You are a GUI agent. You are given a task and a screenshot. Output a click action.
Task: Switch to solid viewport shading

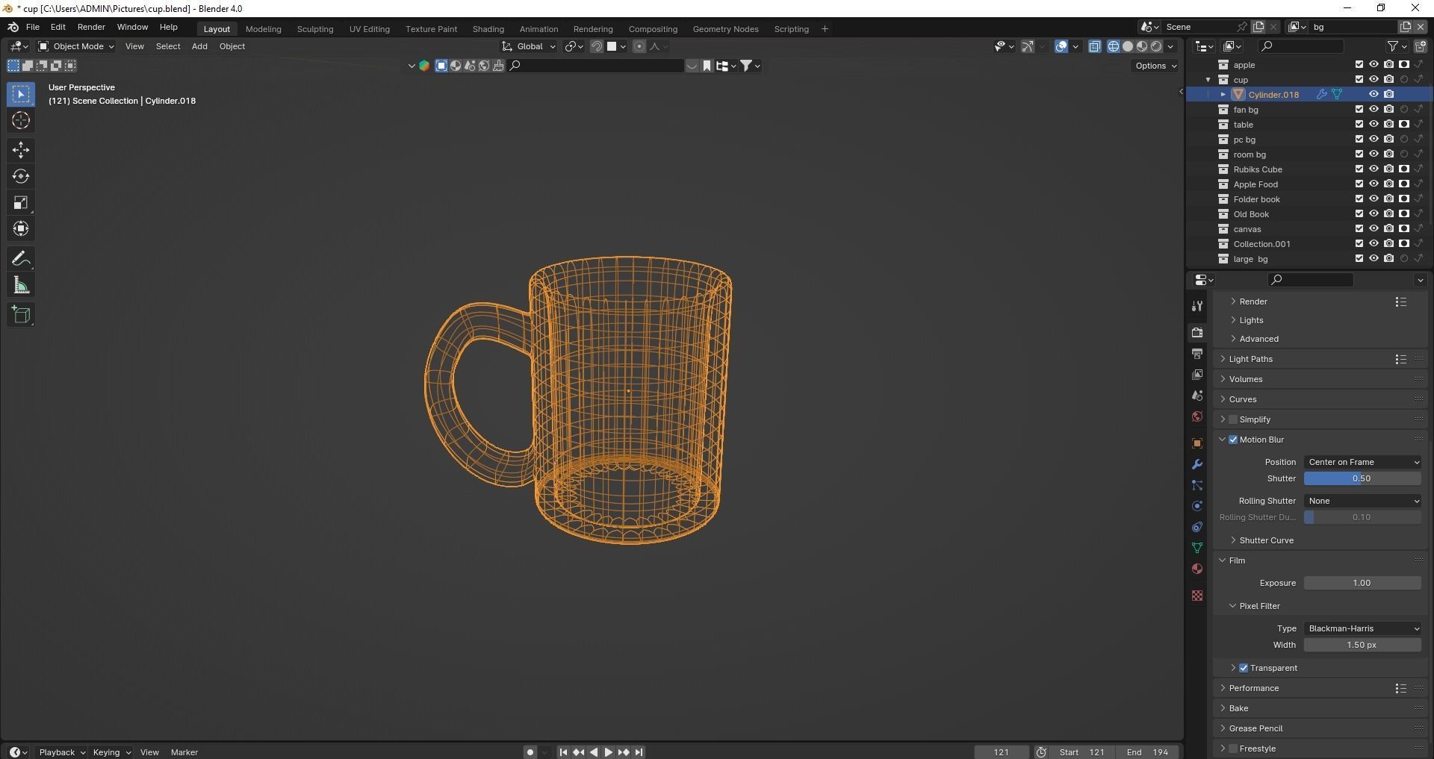tap(1128, 46)
